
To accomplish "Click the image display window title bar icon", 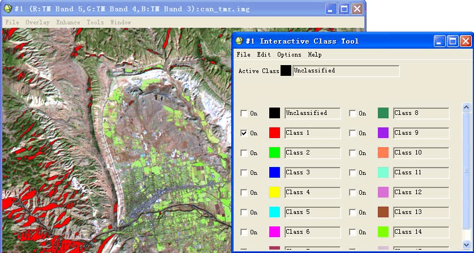I will pyautogui.click(x=8, y=8).
